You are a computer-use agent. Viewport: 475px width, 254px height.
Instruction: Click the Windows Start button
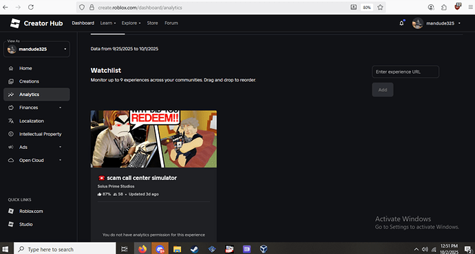point(5,249)
